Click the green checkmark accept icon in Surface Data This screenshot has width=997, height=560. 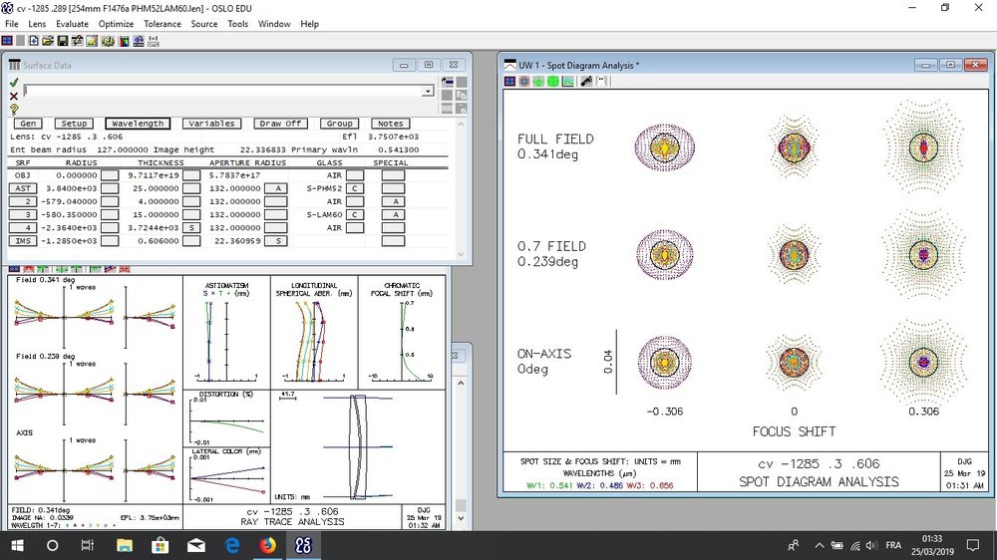click(14, 83)
